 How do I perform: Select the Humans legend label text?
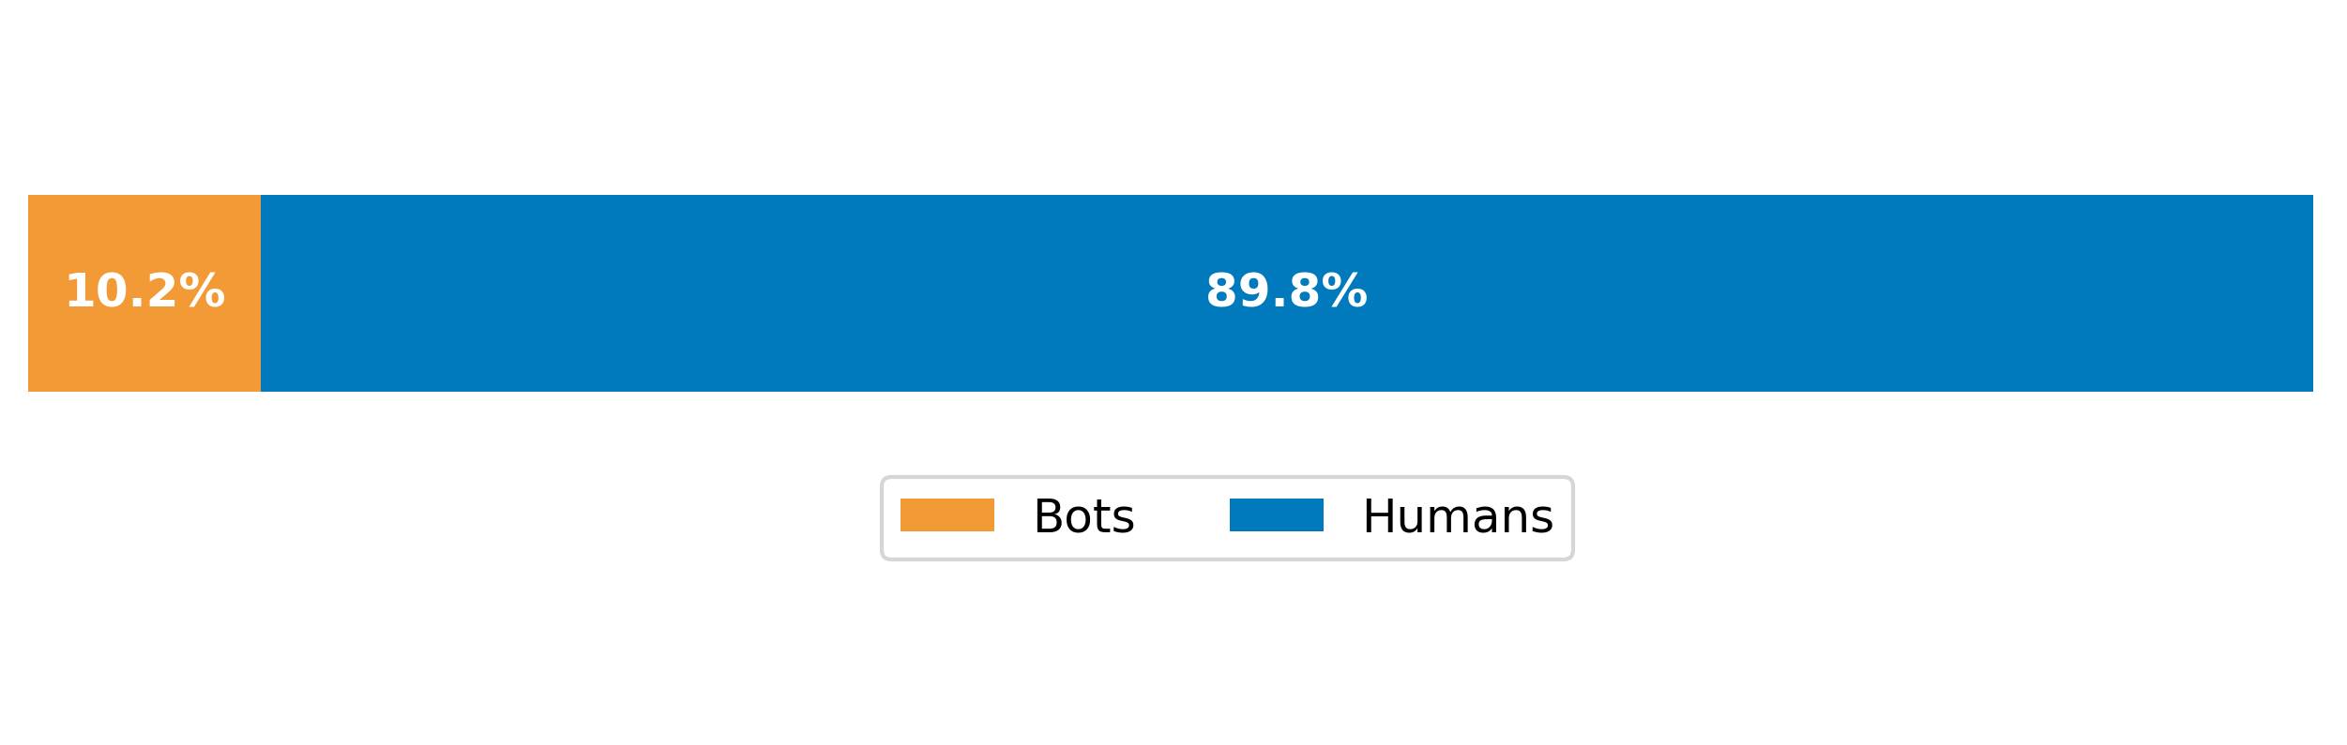pyautogui.click(x=1458, y=516)
